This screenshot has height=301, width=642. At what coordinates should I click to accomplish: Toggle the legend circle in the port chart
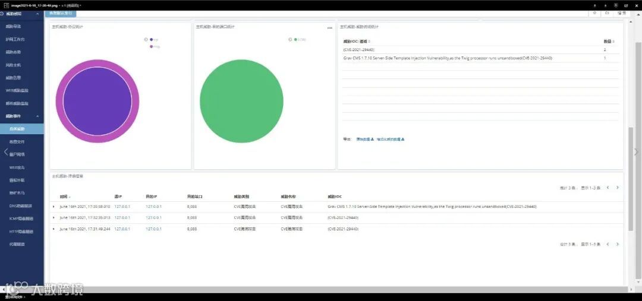290,40
